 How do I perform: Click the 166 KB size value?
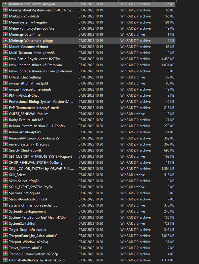169,16
